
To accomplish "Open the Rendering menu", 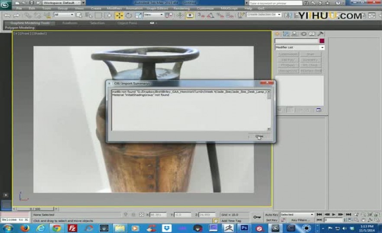I will tap(181, 8).
